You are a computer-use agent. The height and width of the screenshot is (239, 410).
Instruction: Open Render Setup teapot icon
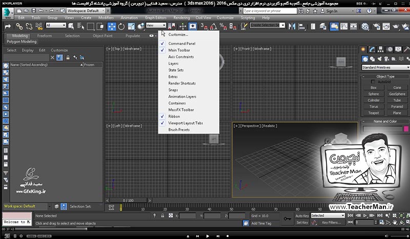pyautogui.click(x=377, y=27)
